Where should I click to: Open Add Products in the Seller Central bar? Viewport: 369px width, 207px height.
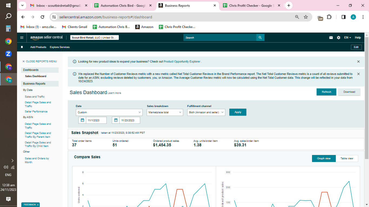click(38, 47)
